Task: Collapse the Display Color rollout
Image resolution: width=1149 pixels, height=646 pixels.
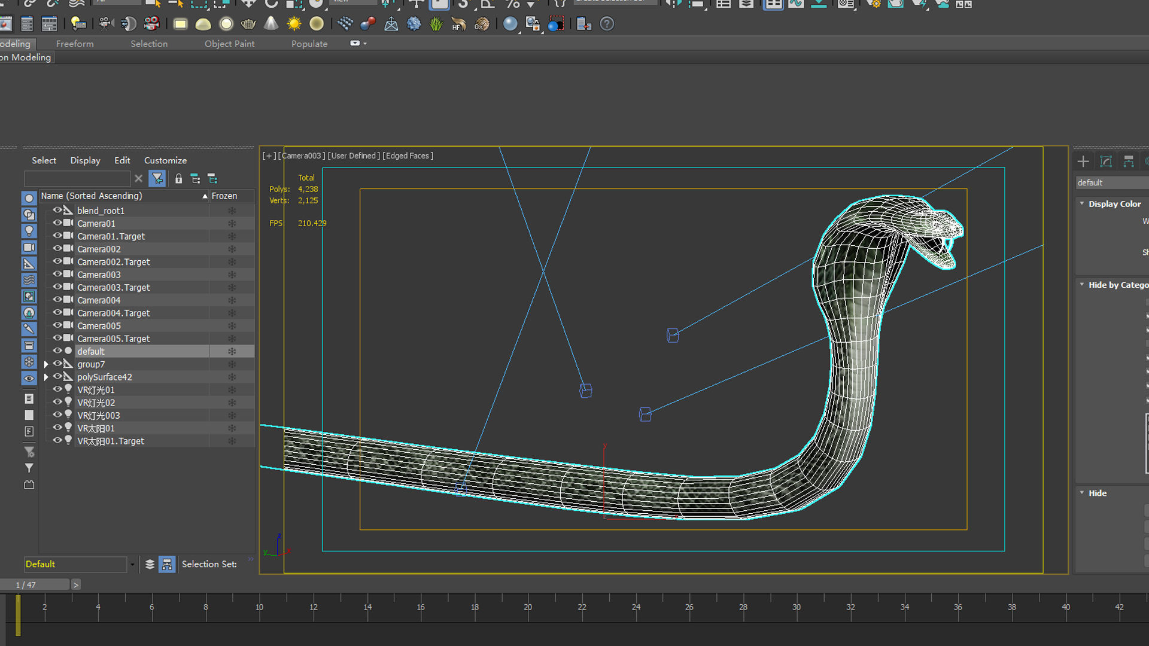Action: pos(1082,203)
